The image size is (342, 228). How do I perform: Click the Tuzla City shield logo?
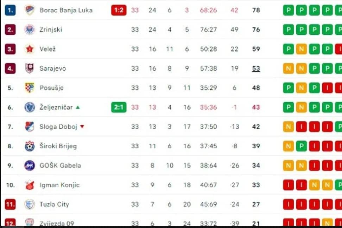tap(30, 204)
